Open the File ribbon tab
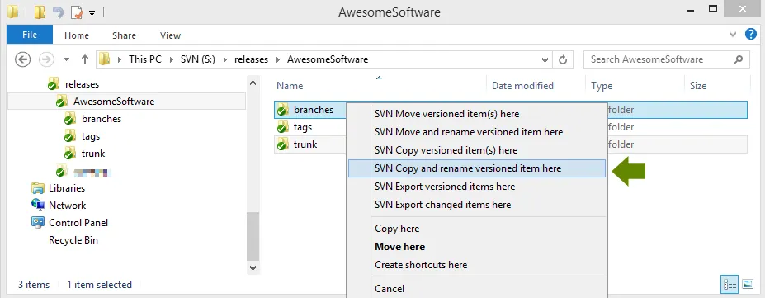 coord(30,35)
